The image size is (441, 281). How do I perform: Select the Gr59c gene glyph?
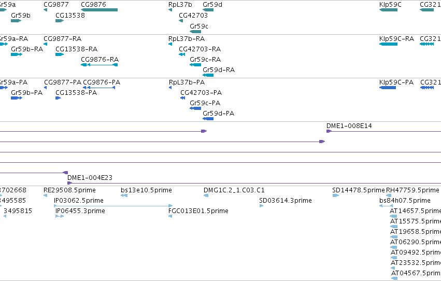(x=195, y=32)
